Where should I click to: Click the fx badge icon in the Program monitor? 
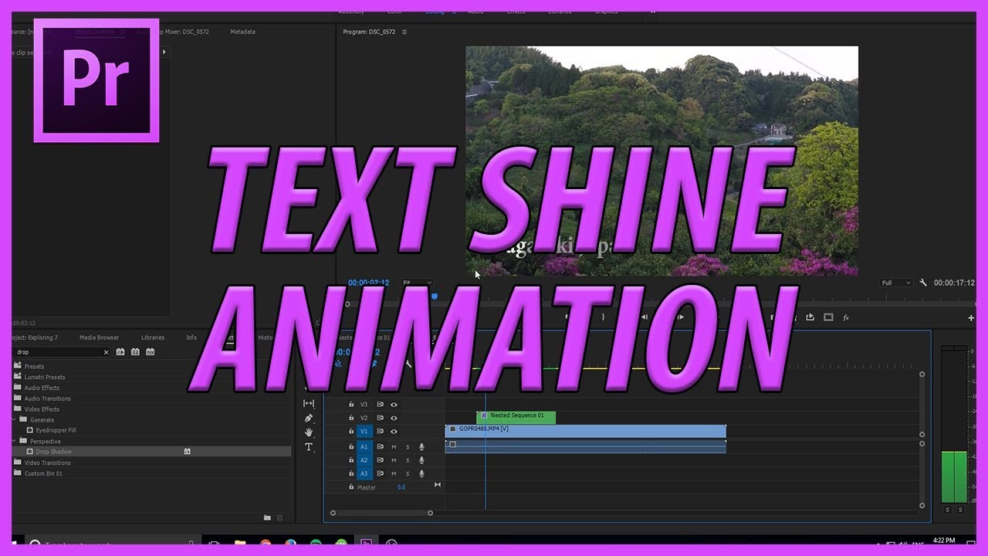[846, 317]
